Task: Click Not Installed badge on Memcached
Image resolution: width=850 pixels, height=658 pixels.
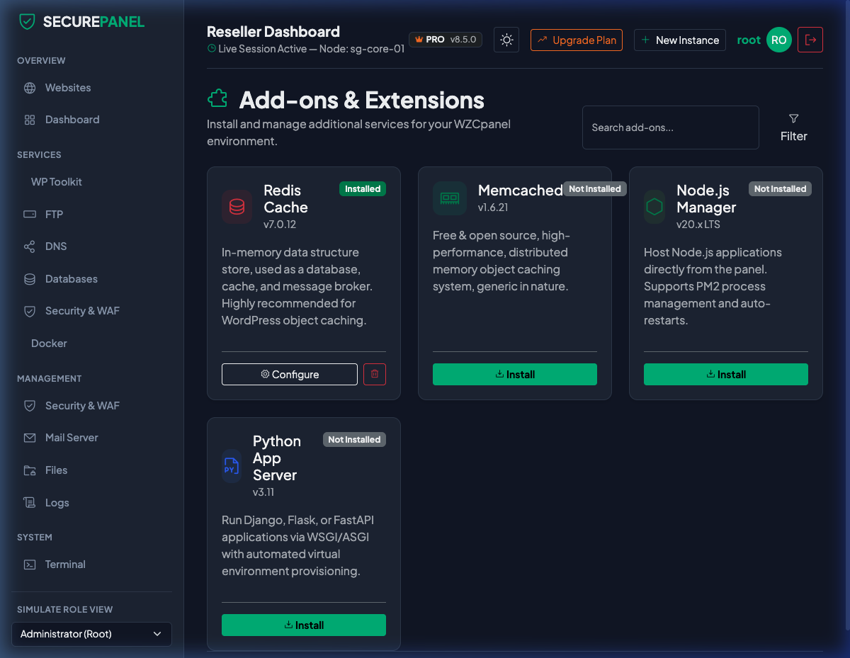Action: 595,188
